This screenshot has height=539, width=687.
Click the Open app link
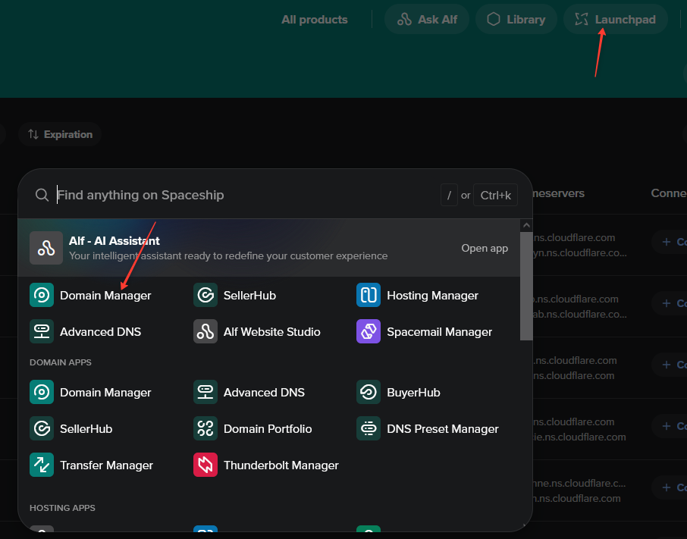(x=485, y=248)
